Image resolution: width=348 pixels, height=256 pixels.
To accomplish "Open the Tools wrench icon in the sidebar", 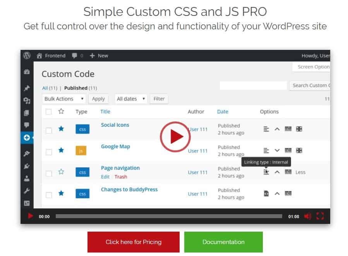I will [x=27, y=191].
